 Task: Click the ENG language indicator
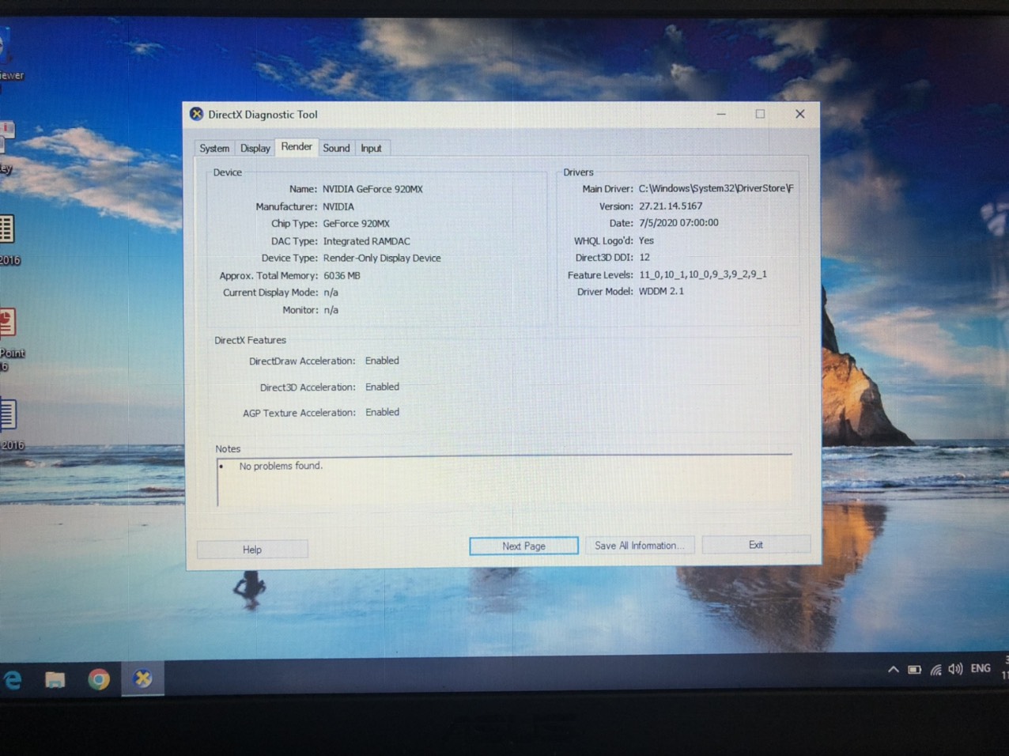click(981, 668)
